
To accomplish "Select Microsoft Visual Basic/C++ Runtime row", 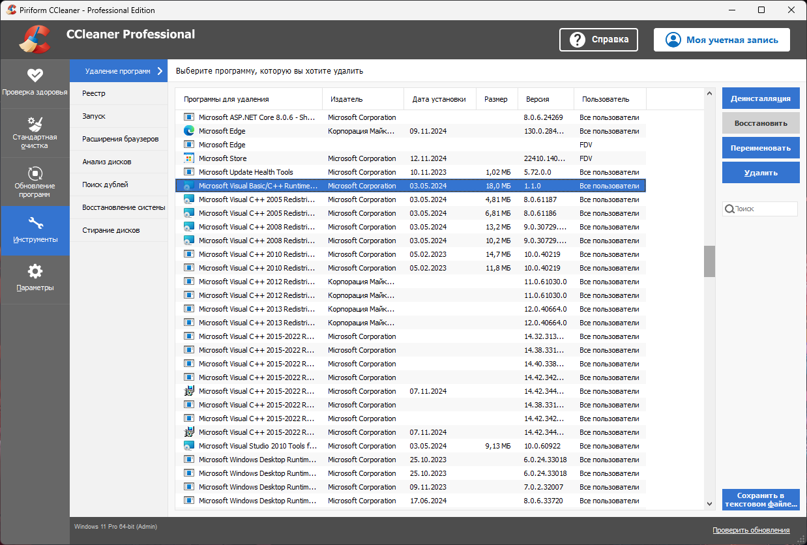I will pyautogui.click(x=411, y=186).
